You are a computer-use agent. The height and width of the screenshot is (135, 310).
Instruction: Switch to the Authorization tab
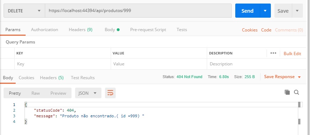point(44,30)
